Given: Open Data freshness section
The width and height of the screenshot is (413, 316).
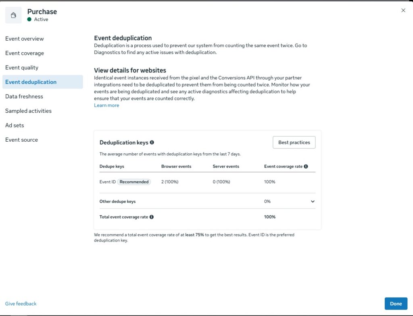Looking at the screenshot, I should tap(24, 97).
